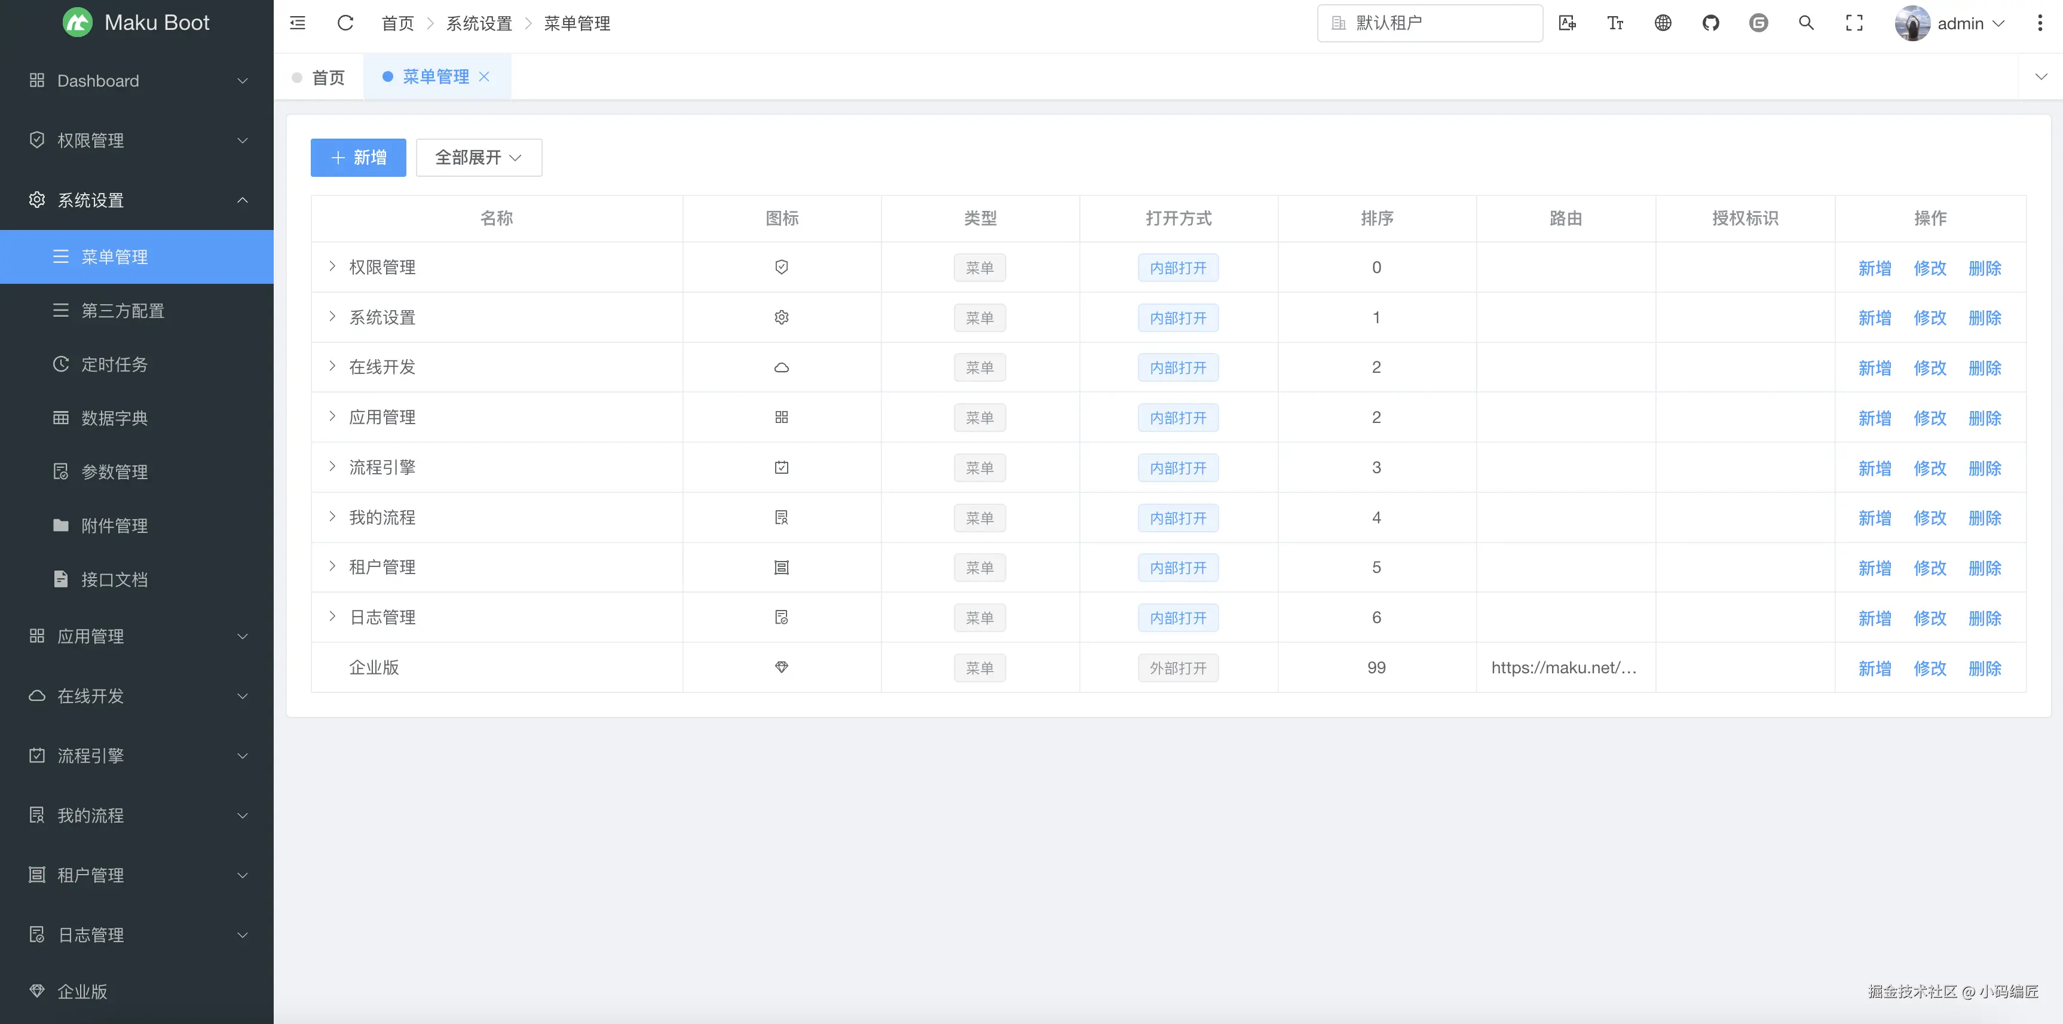Toggle fullscreen mode icon
Image resolution: width=2063 pixels, height=1024 pixels.
(1854, 23)
